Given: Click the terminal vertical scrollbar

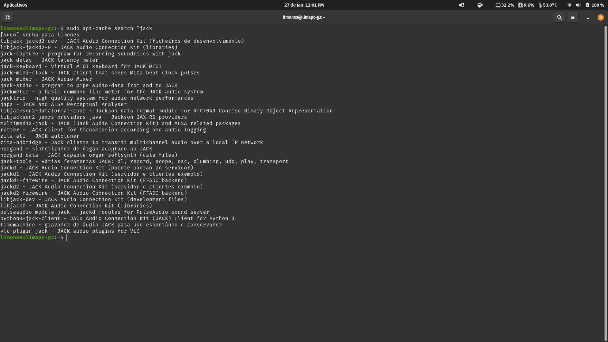Looking at the screenshot, I should coord(605,183).
